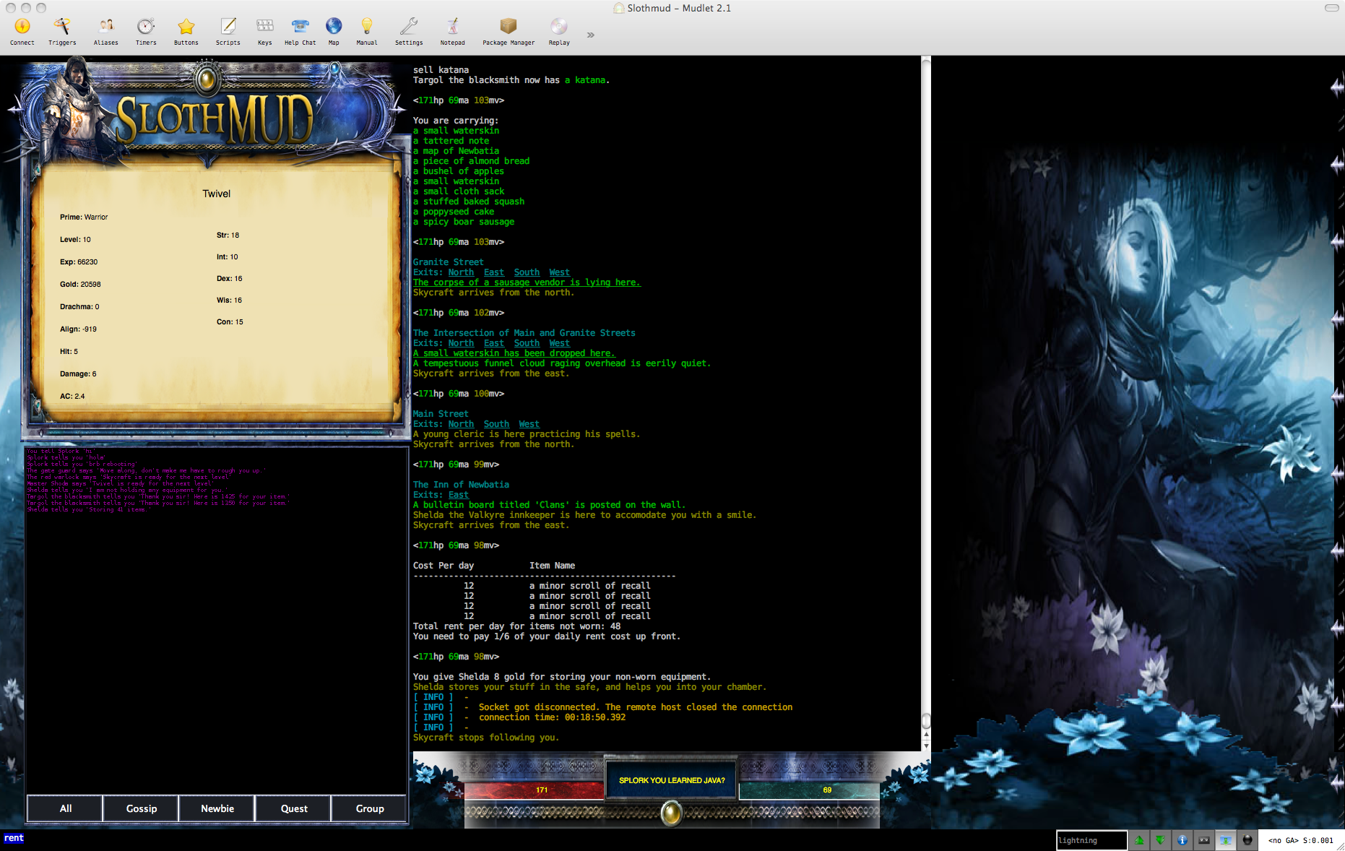Click West exit under Granite Street
The image size is (1345, 851).
pos(559,272)
